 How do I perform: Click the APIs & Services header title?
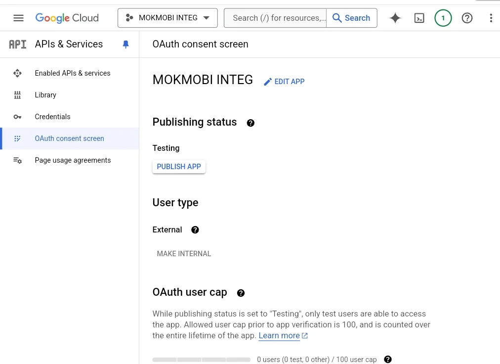point(69,44)
